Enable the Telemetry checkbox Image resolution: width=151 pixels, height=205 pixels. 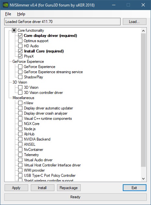pyautogui.click(x=20, y=155)
